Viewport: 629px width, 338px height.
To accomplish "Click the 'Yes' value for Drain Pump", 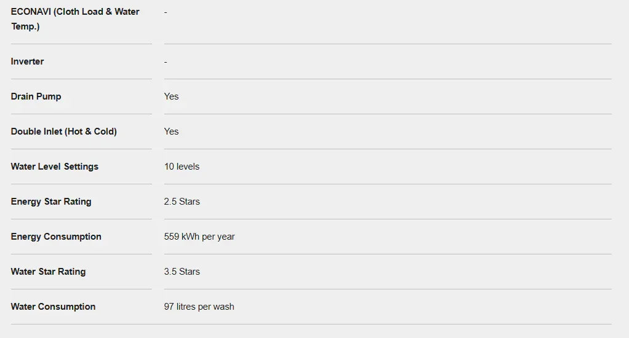I will click(x=171, y=96).
